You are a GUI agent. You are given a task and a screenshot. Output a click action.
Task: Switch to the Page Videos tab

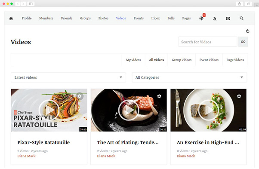tap(235, 60)
